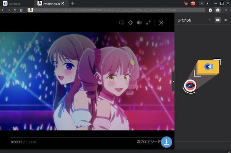Click the Amazon site icon in address bar
Image resolution: width=231 pixels, height=153 pixels.
(31, 10)
